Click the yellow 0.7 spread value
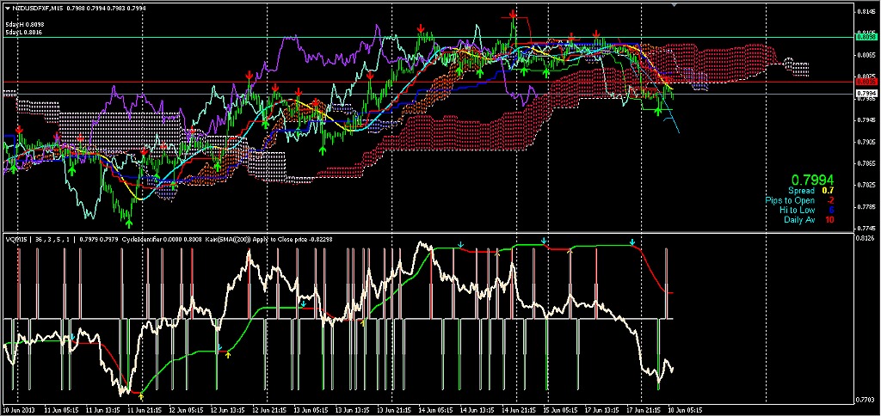 click(828, 191)
